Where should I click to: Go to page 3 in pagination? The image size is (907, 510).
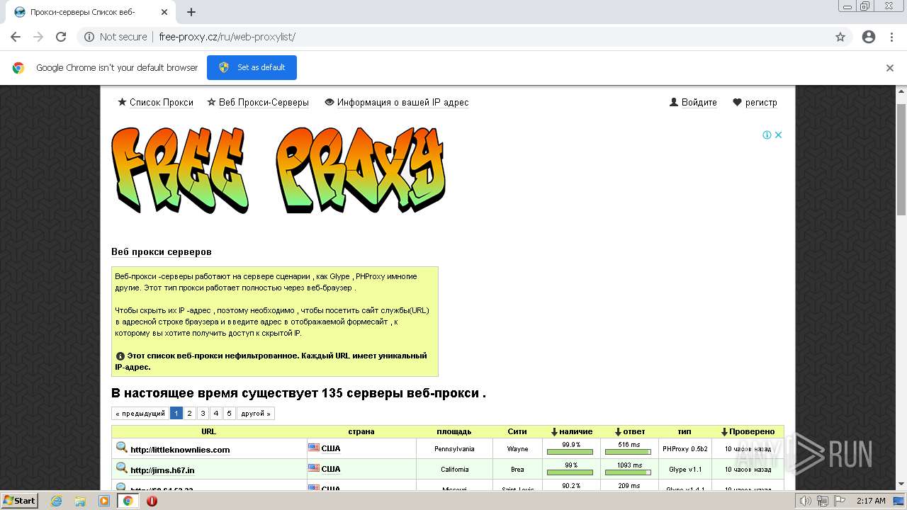(203, 414)
